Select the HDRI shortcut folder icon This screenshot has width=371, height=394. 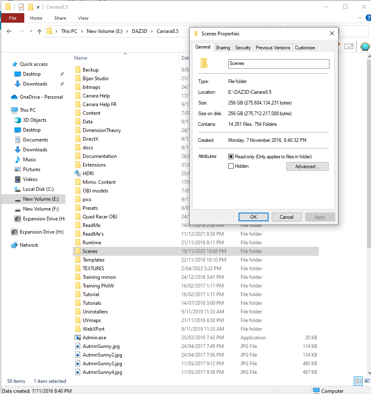pos(77,173)
